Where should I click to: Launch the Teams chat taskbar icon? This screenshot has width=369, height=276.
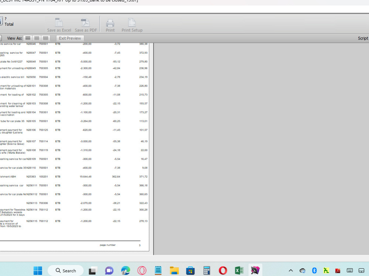109,270
